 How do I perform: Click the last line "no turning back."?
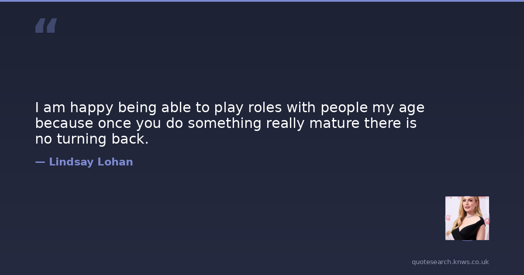[92, 139]
